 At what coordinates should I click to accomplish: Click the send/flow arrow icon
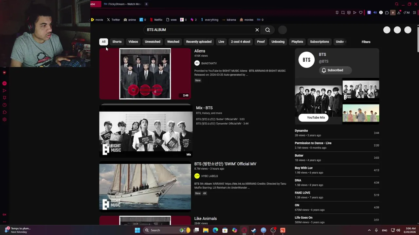point(355,12)
